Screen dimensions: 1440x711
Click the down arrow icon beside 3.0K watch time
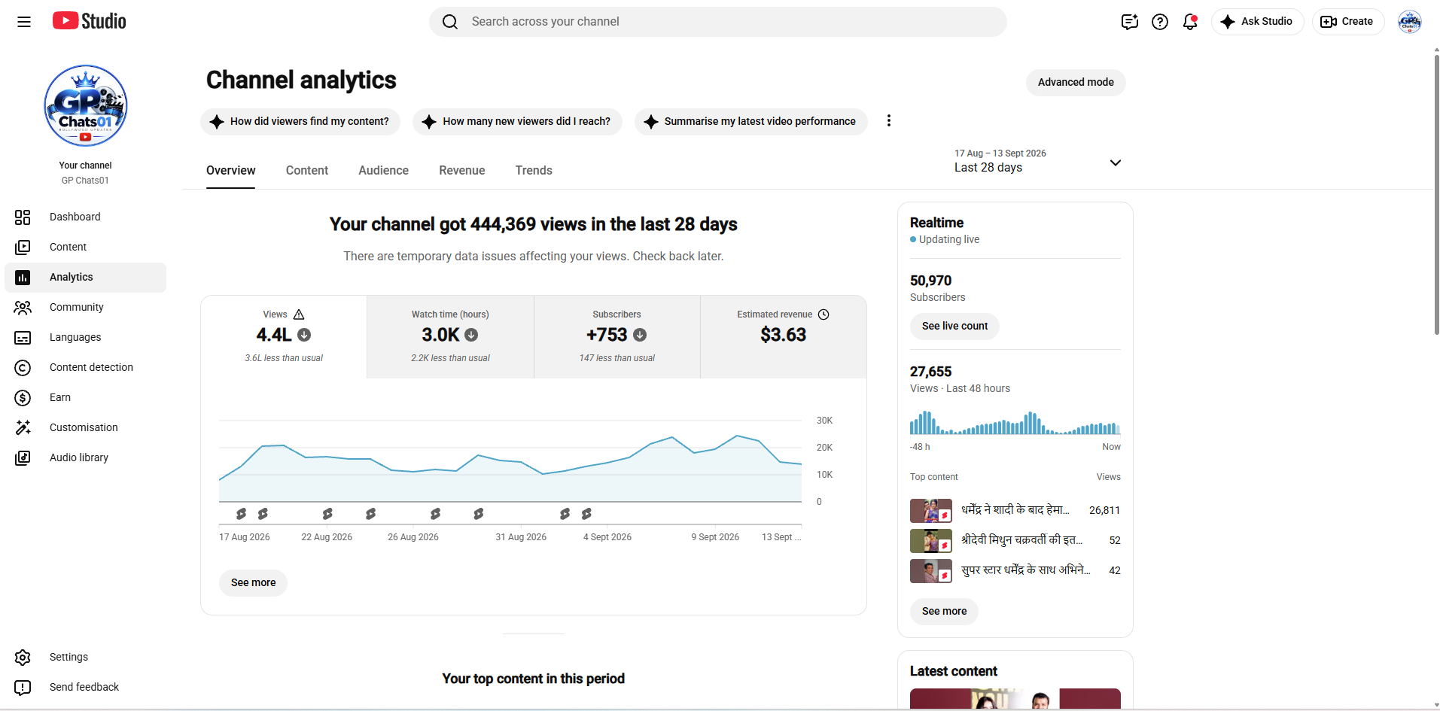tap(471, 335)
